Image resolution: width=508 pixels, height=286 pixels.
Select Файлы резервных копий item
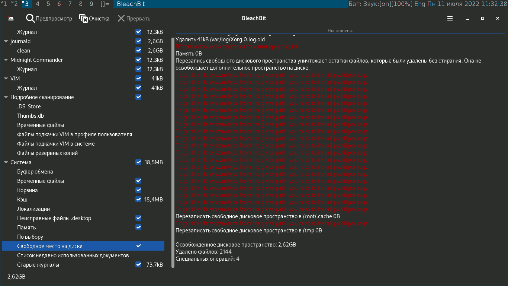click(47, 153)
